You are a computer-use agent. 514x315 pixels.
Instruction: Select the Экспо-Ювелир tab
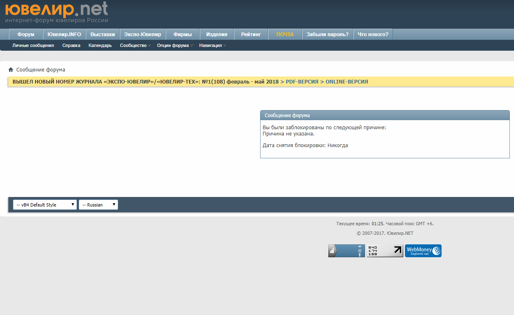coord(142,34)
